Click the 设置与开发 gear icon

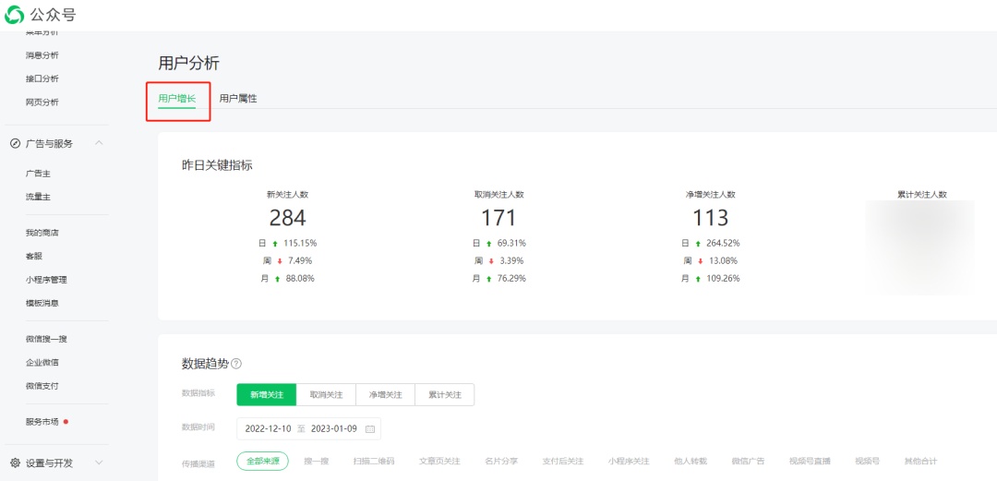(15, 463)
